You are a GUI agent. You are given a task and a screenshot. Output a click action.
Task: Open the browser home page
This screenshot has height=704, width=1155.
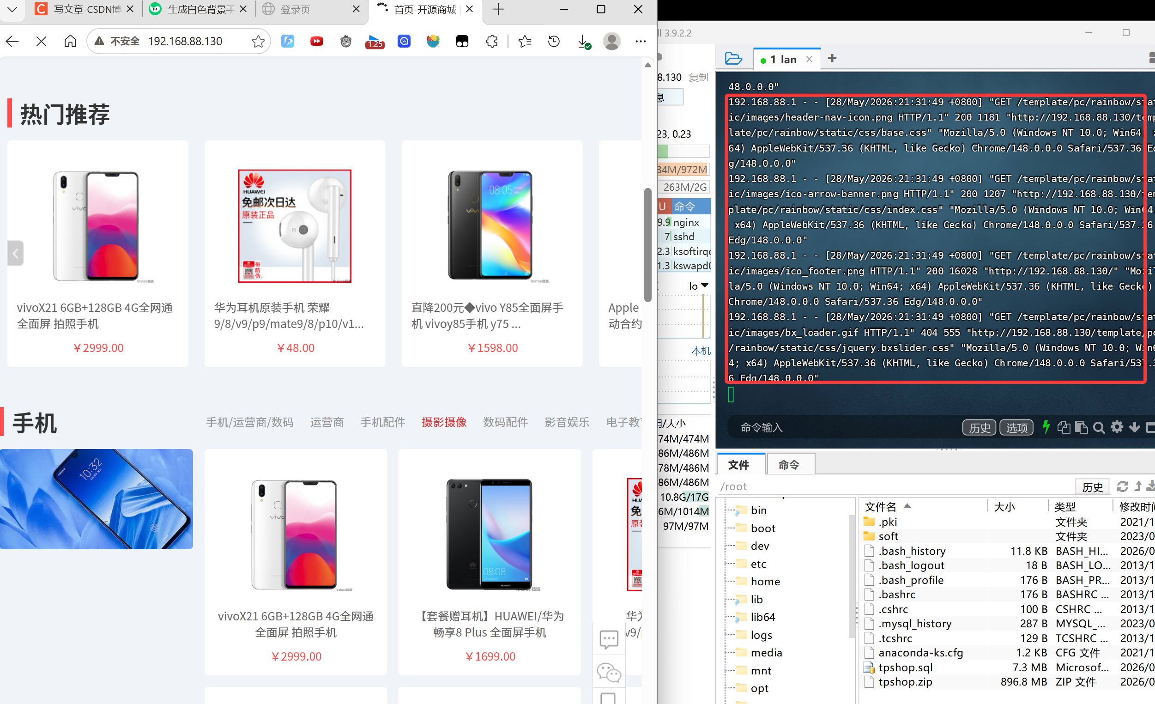(x=70, y=42)
